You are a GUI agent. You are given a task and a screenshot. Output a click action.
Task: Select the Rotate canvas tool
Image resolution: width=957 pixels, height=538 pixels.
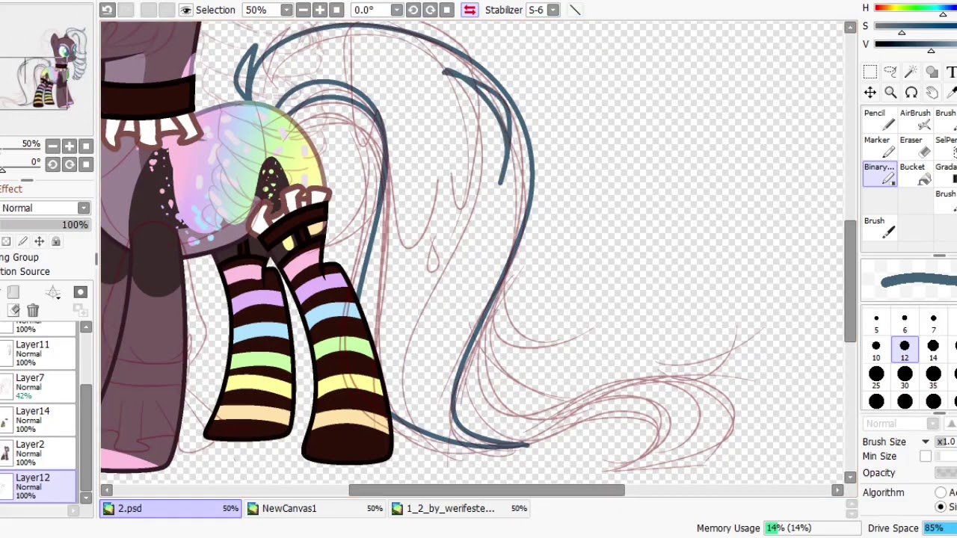point(911,93)
